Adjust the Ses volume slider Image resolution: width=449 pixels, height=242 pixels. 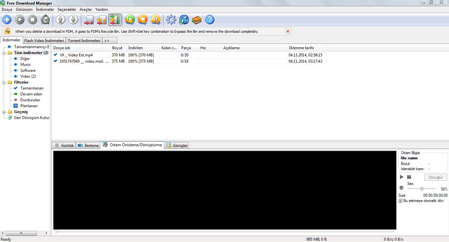coord(421,189)
